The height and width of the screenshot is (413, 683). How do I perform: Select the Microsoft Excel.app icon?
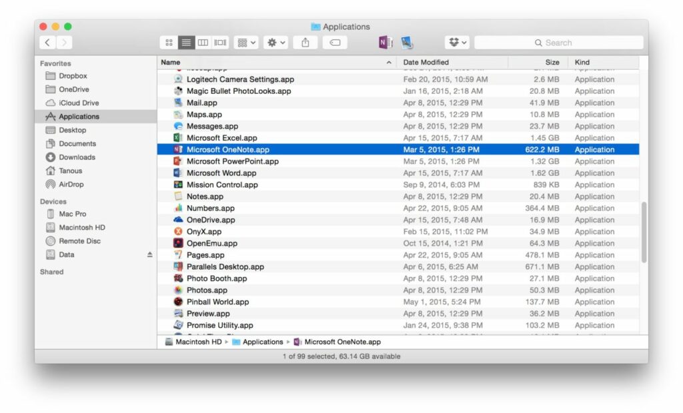click(x=177, y=137)
